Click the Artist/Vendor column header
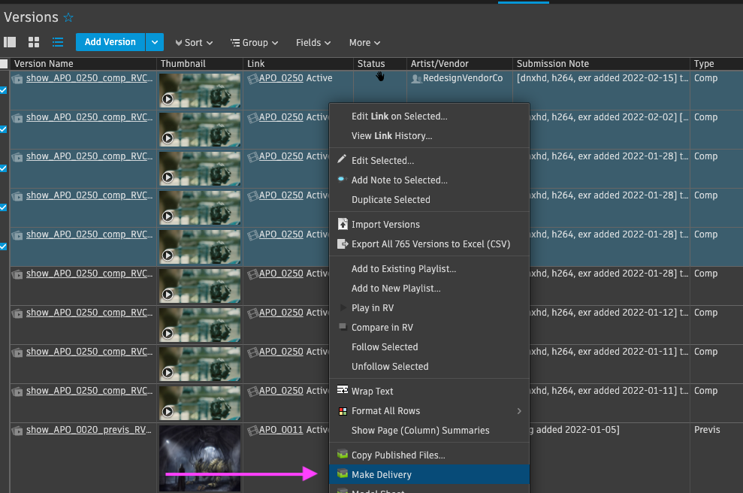The image size is (743, 493). (459, 64)
